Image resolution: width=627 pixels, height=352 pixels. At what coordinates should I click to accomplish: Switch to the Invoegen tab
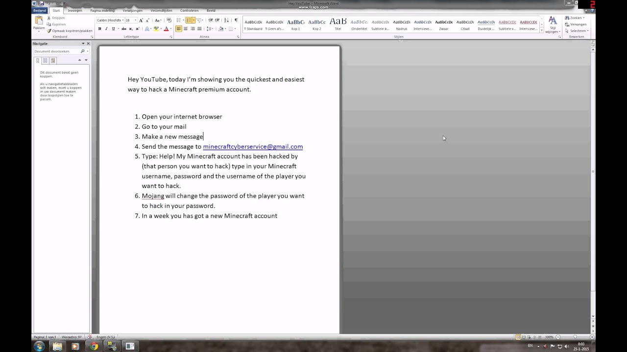[75, 10]
